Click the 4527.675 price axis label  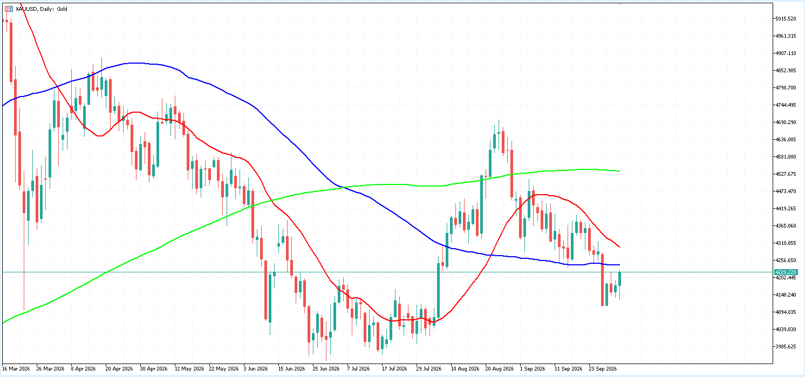click(x=786, y=174)
